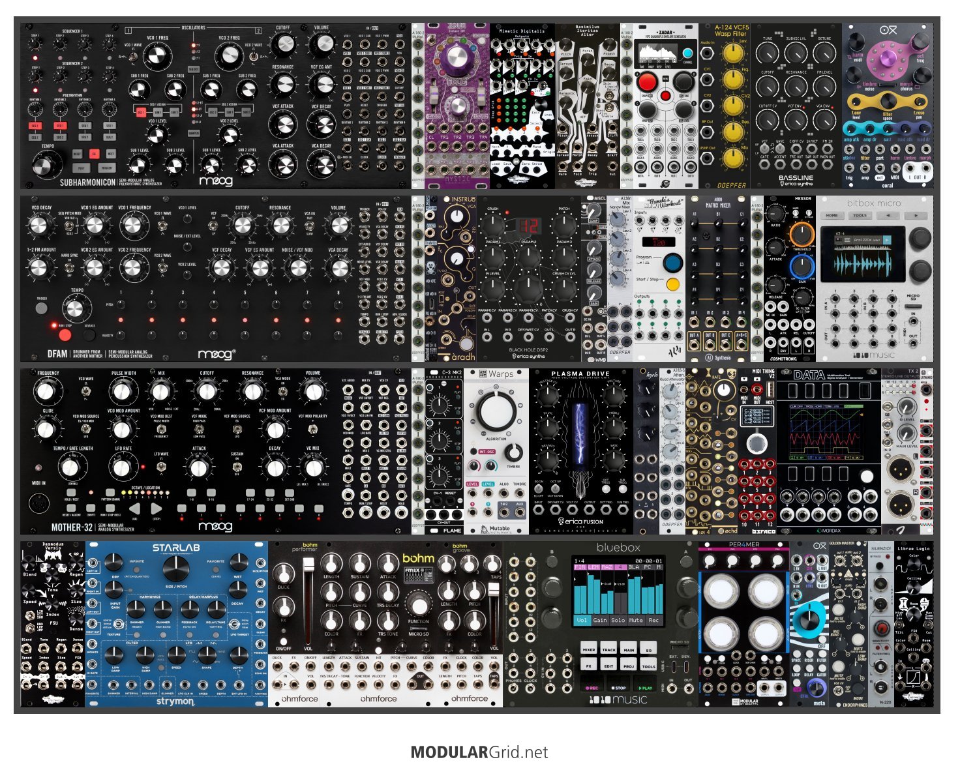
Task: Click the SILENZIO BYPASS button
Action: [x=881, y=567]
